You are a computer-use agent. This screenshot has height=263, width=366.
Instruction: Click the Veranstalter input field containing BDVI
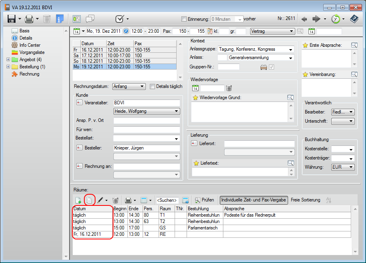click(x=146, y=103)
